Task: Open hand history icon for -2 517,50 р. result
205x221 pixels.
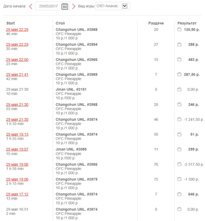Action: [180, 164]
